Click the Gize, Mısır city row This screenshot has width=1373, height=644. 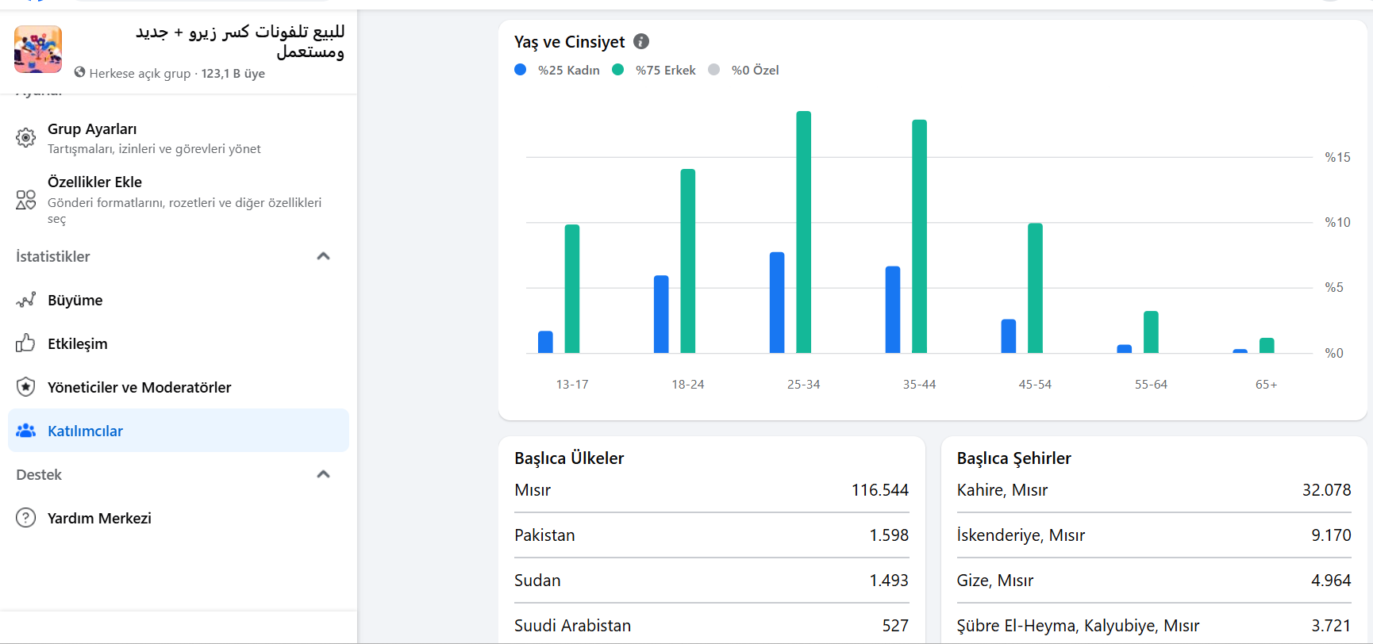coord(1154,581)
